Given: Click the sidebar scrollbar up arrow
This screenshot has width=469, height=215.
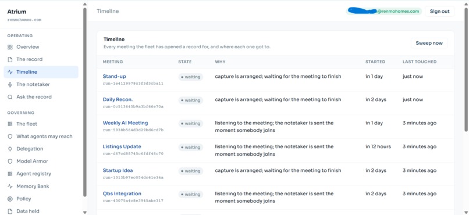Looking at the screenshot, I should click(x=84, y=4).
